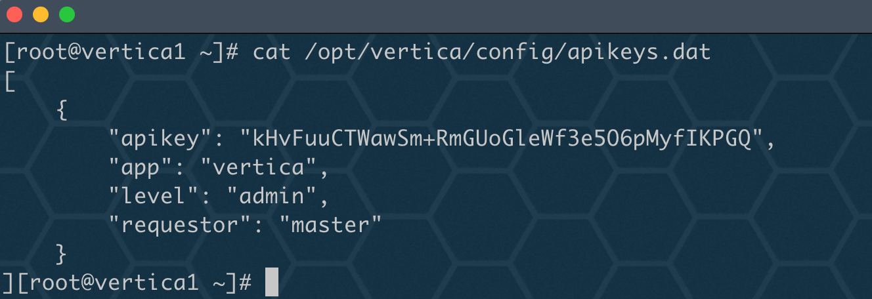Click the "admin" value text
The height and width of the screenshot is (299, 872).
click(x=271, y=196)
